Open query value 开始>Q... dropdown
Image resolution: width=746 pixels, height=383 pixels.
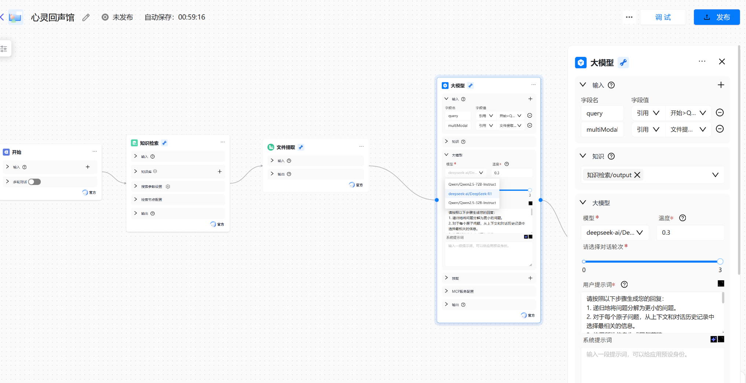tap(688, 113)
